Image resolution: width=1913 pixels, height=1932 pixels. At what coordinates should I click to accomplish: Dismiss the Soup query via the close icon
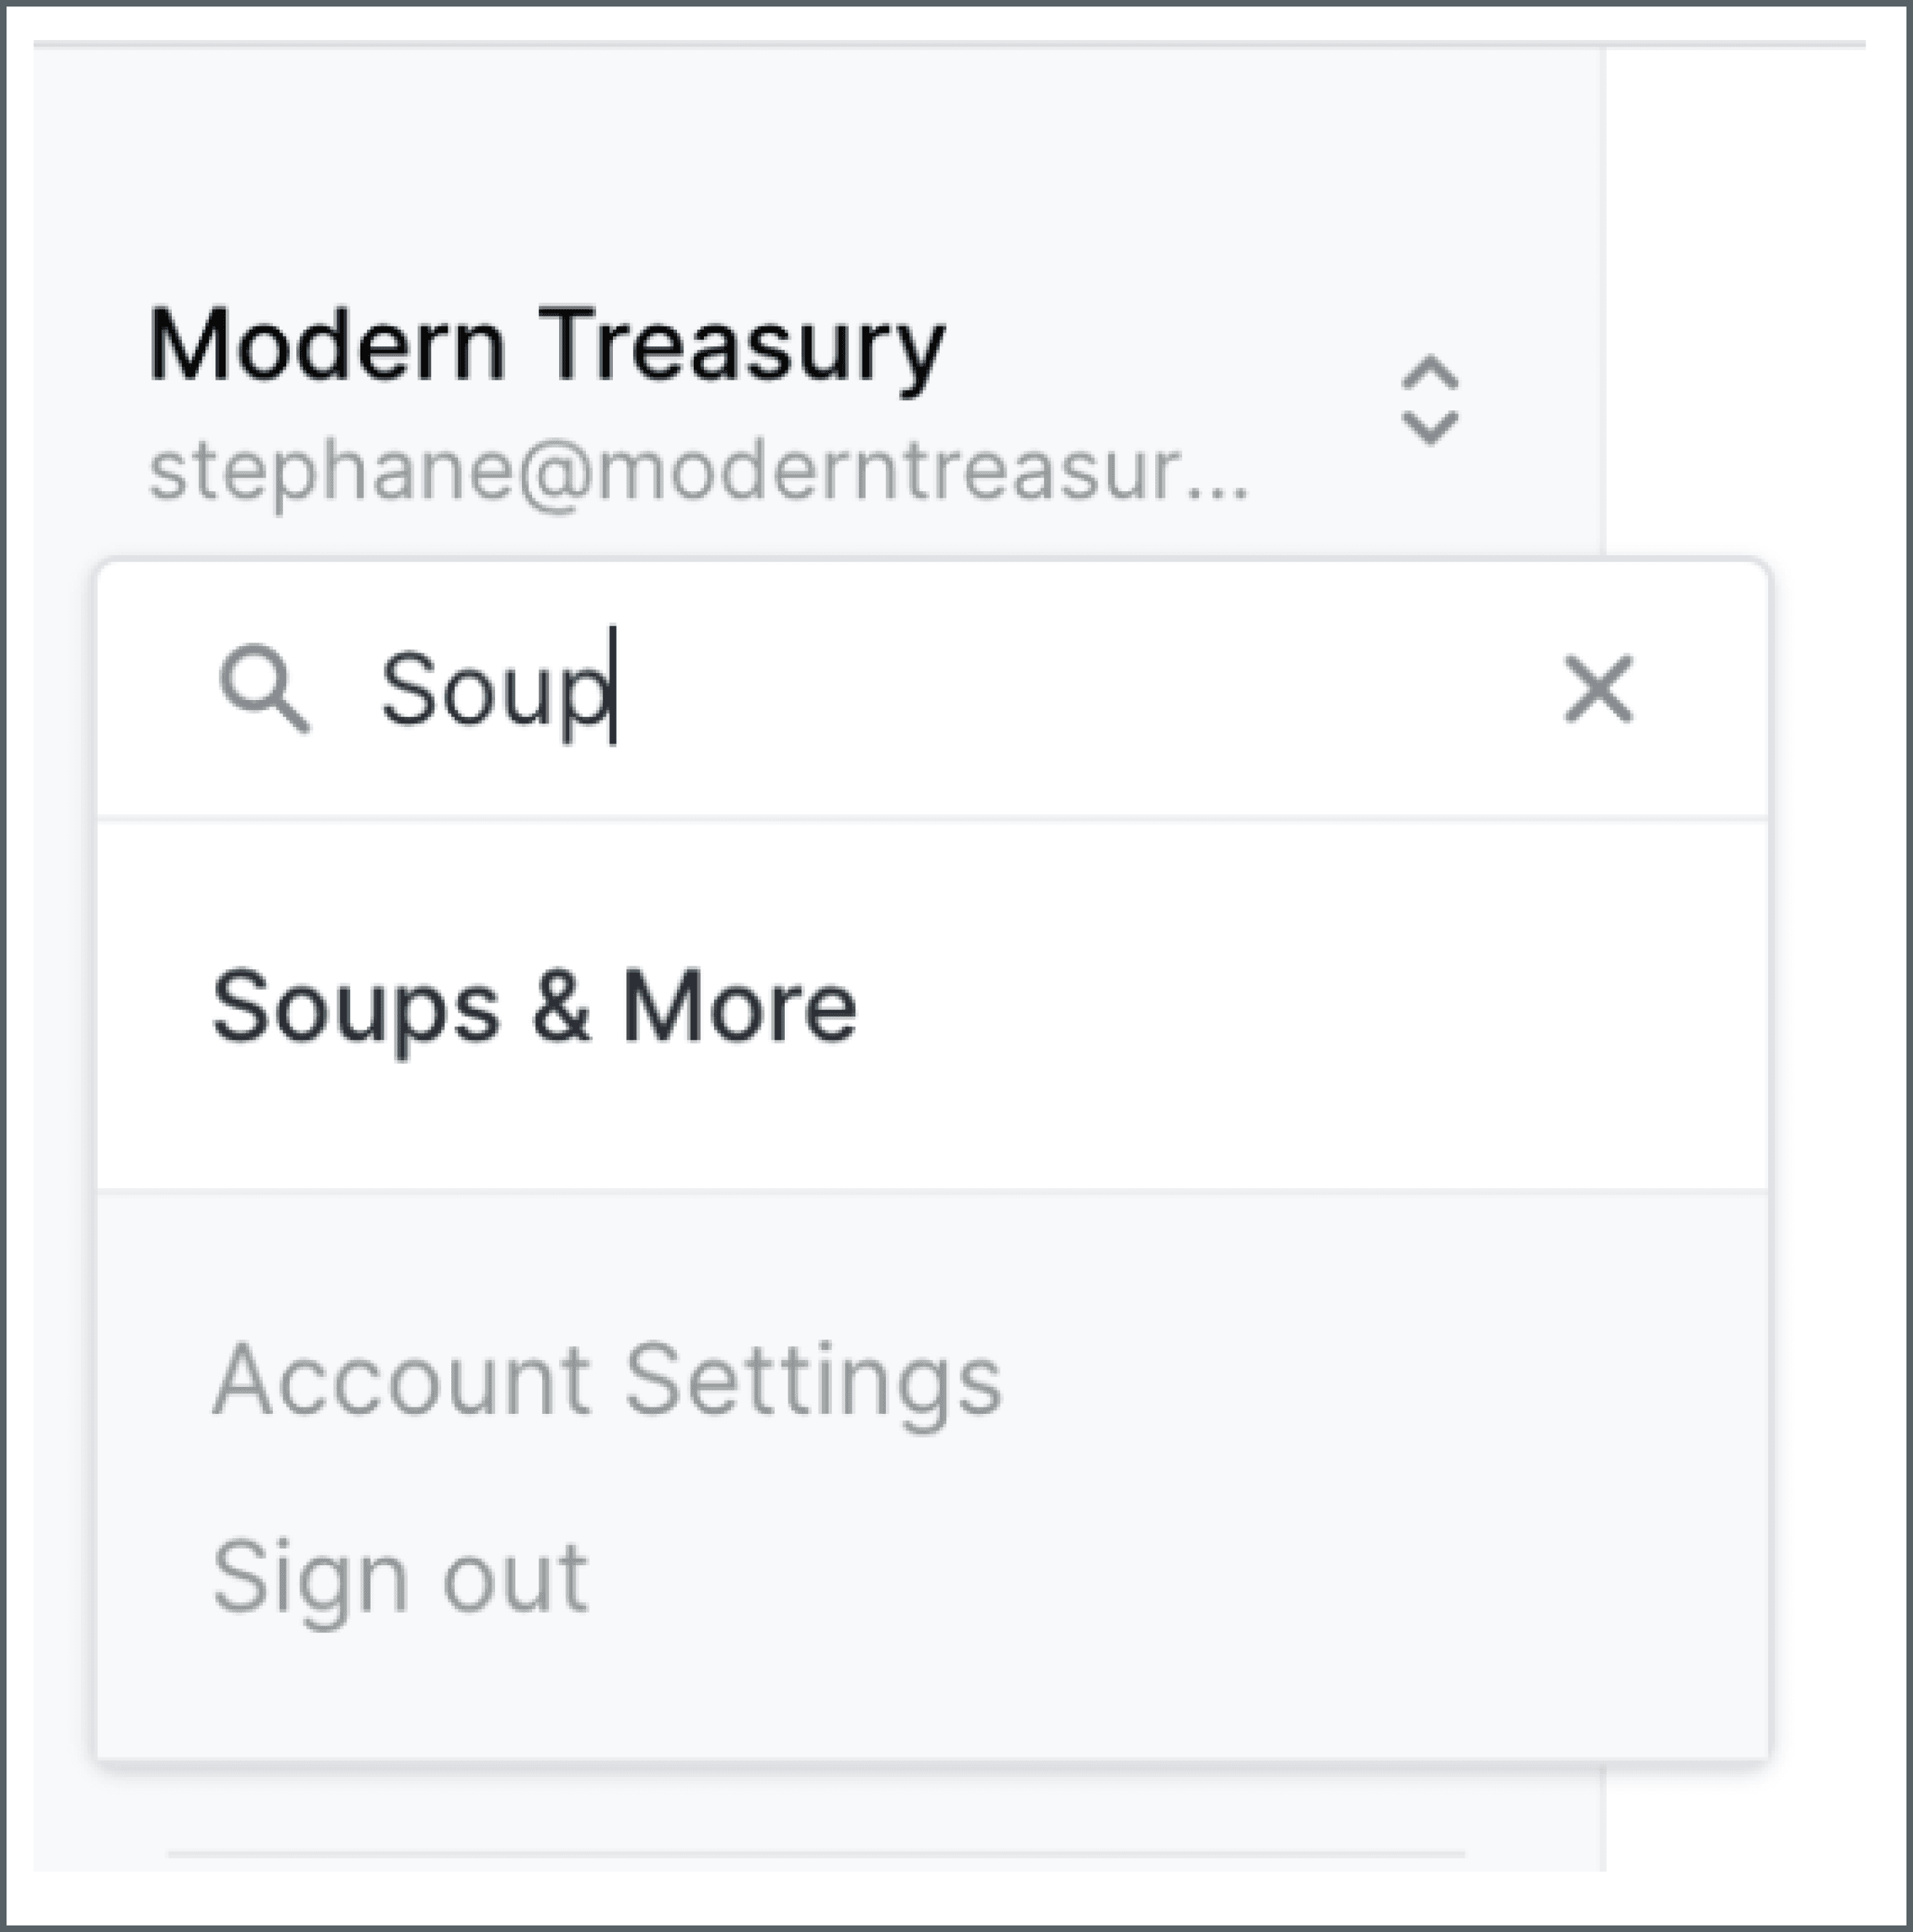tap(1598, 686)
